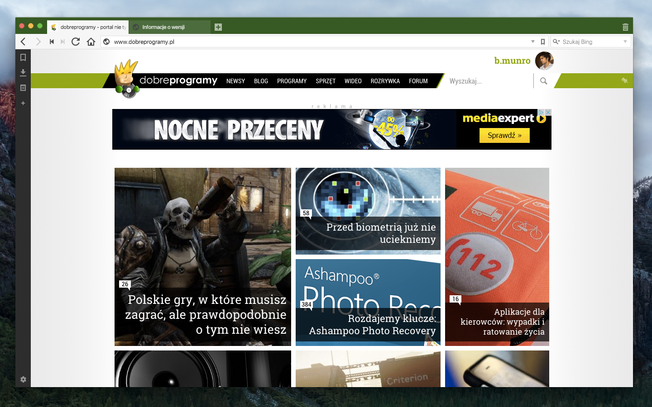Screen dimensions: 652x407
Task: Open the NEWSY section
Action: (235, 81)
